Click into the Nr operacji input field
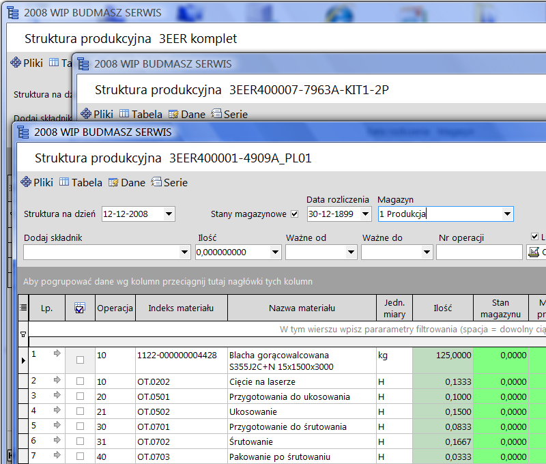546x464 pixels. pyautogui.click(x=479, y=252)
